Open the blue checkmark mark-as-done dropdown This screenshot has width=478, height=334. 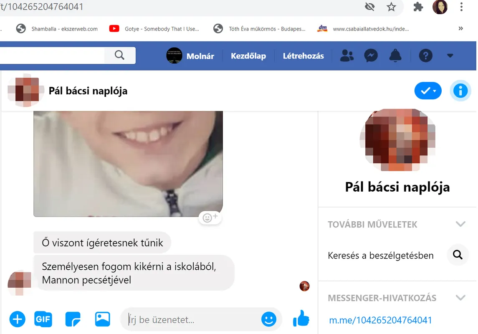[428, 91]
